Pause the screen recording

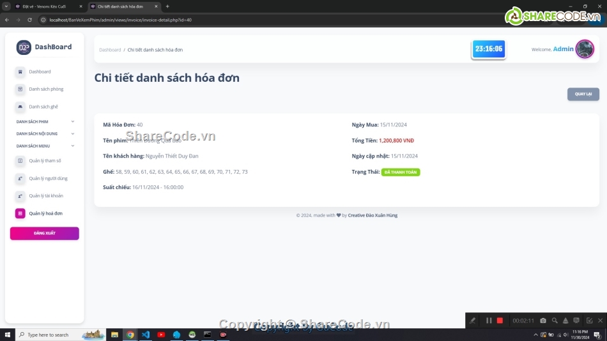coord(489,321)
